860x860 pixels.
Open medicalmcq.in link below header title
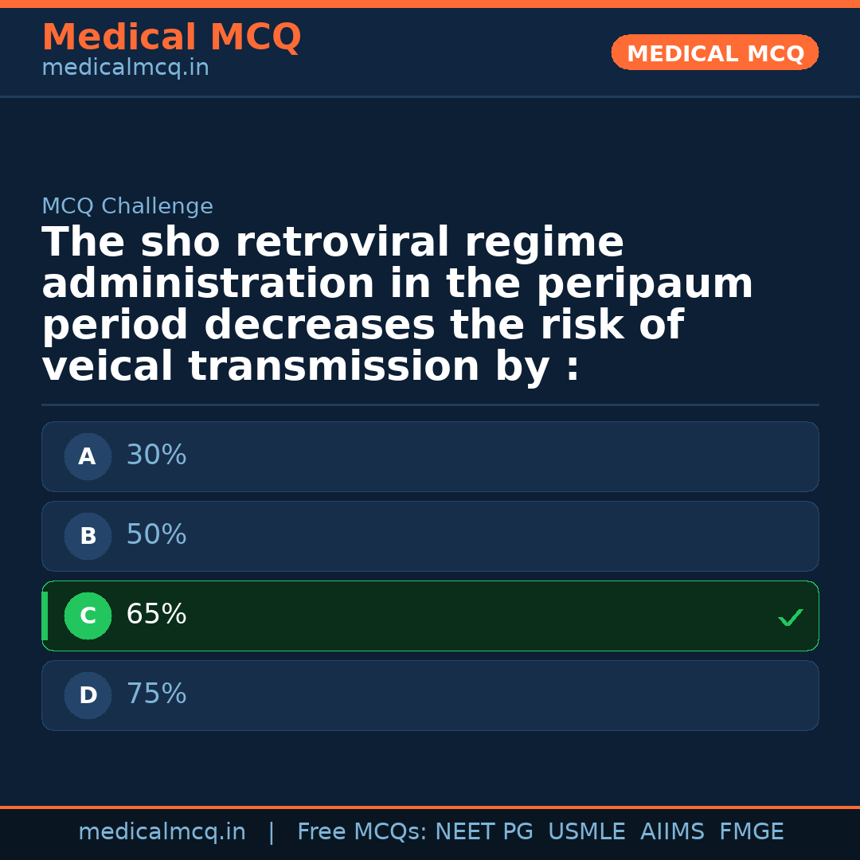point(125,68)
